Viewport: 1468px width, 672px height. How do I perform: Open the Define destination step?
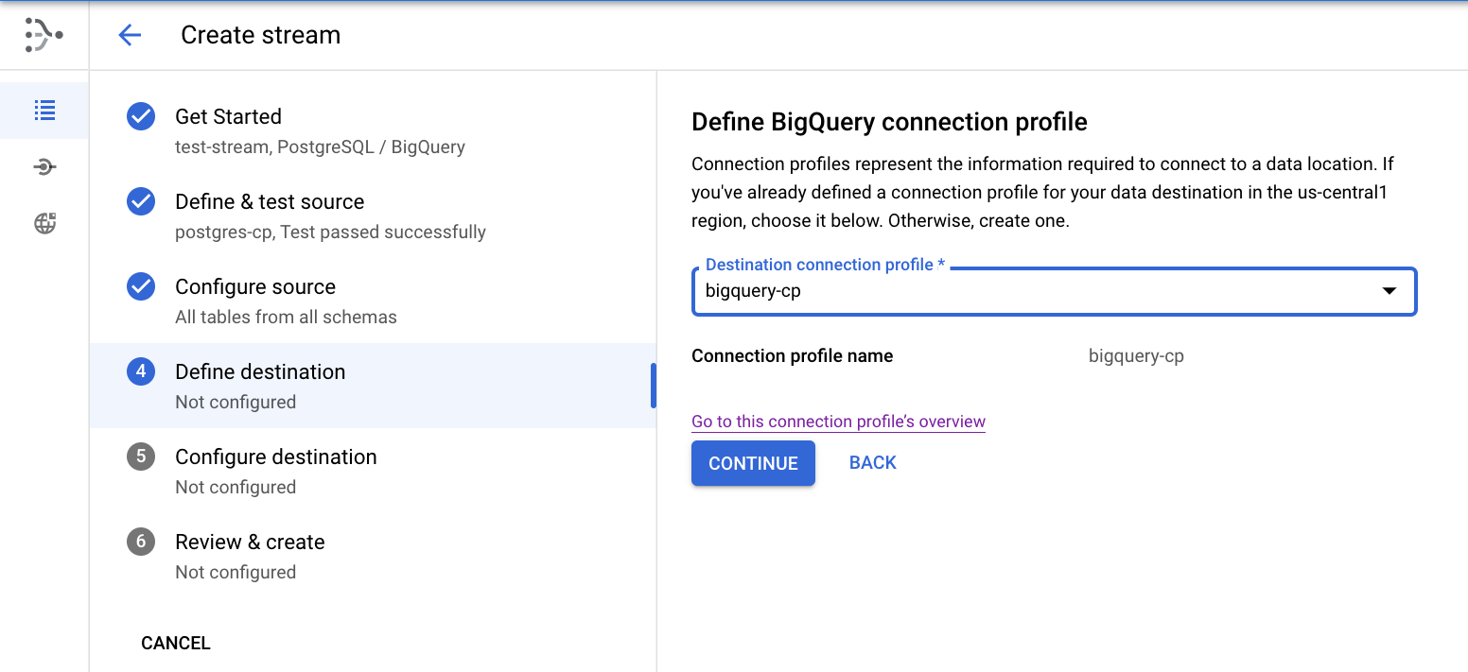coord(260,372)
